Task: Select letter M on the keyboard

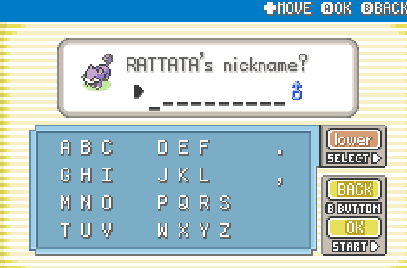Action: pos(66,203)
